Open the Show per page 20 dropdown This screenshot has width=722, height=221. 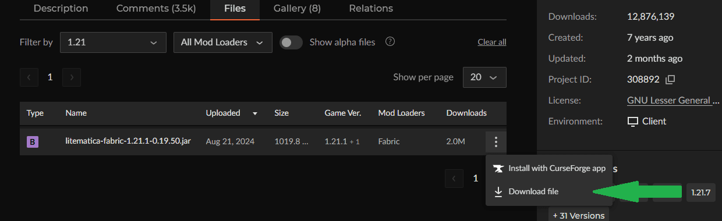(x=484, y=77)
